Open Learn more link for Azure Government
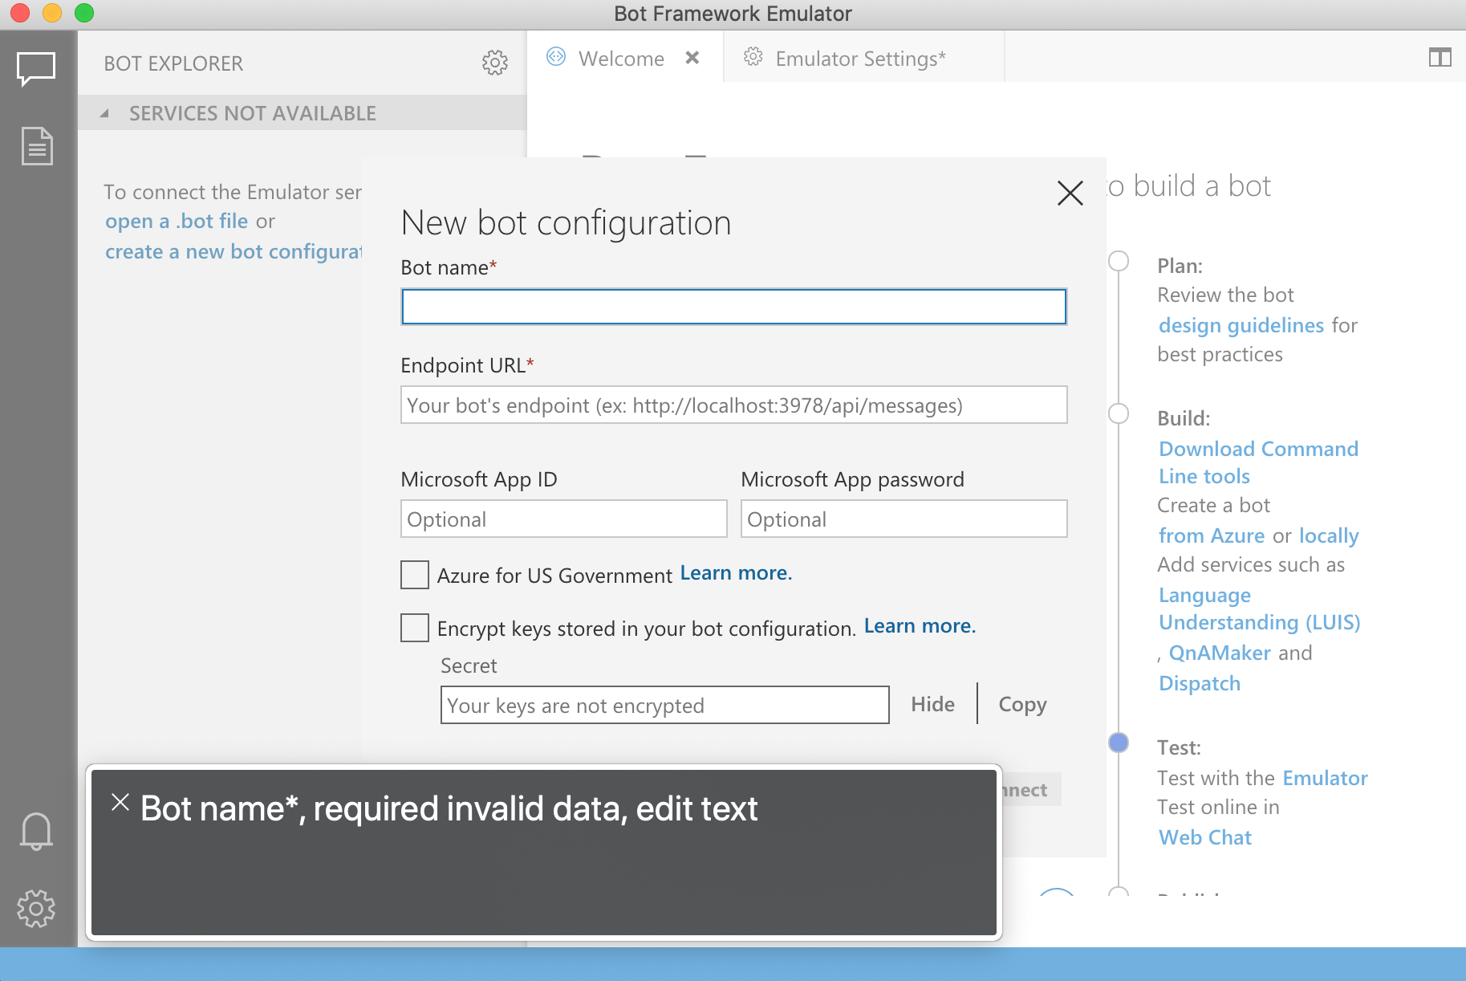The width and height of the screenshot is (1466, 981). 737,573
